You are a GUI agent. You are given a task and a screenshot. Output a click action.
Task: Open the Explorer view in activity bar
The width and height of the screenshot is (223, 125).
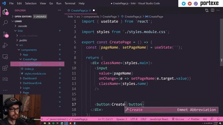[x=5, y=12]
